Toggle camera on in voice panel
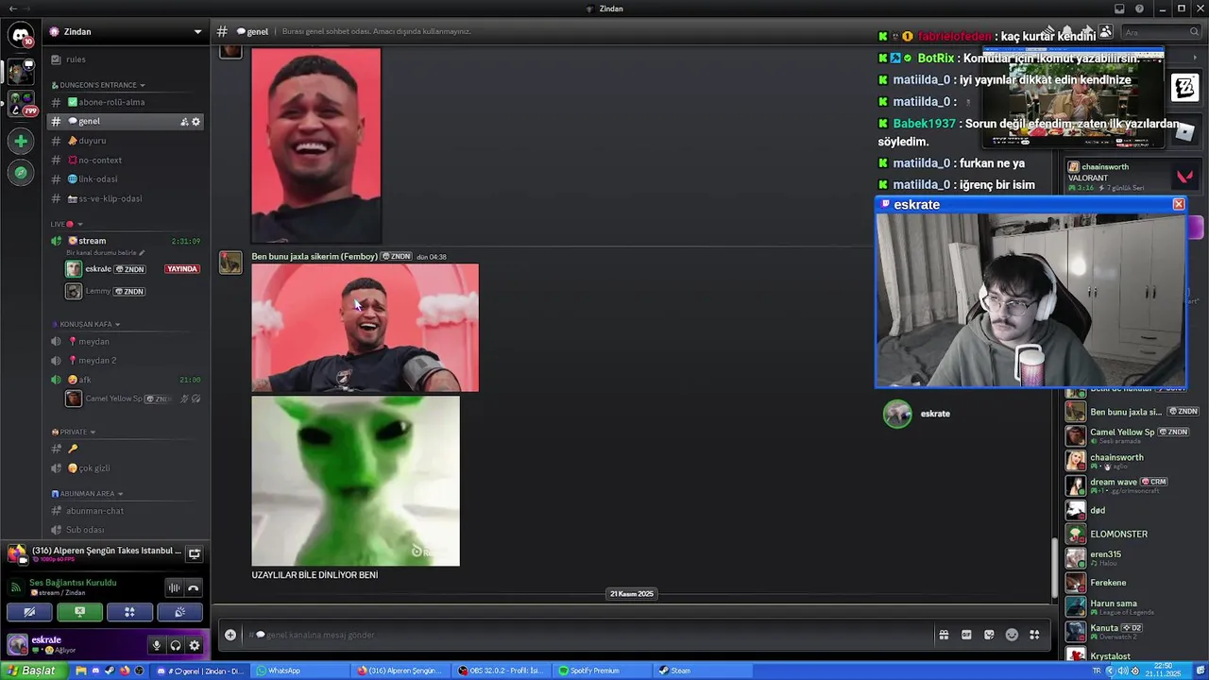The height and width of the screenshot is (680, 1209). point(29,612)
